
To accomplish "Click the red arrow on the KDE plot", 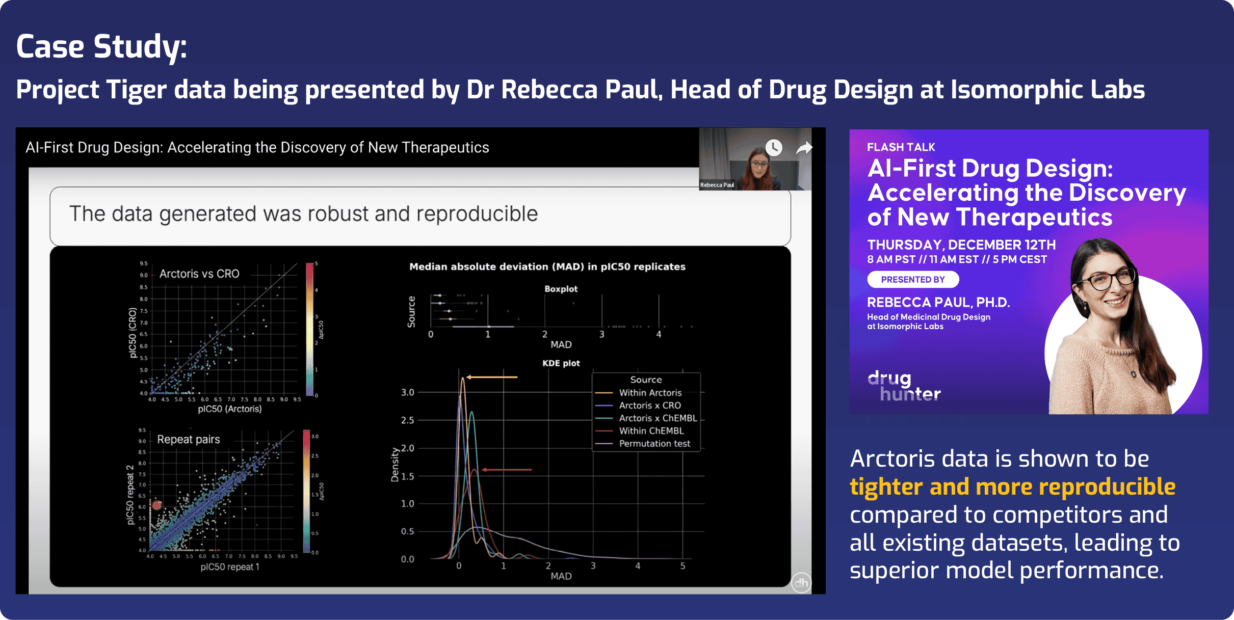I will 507,470.
